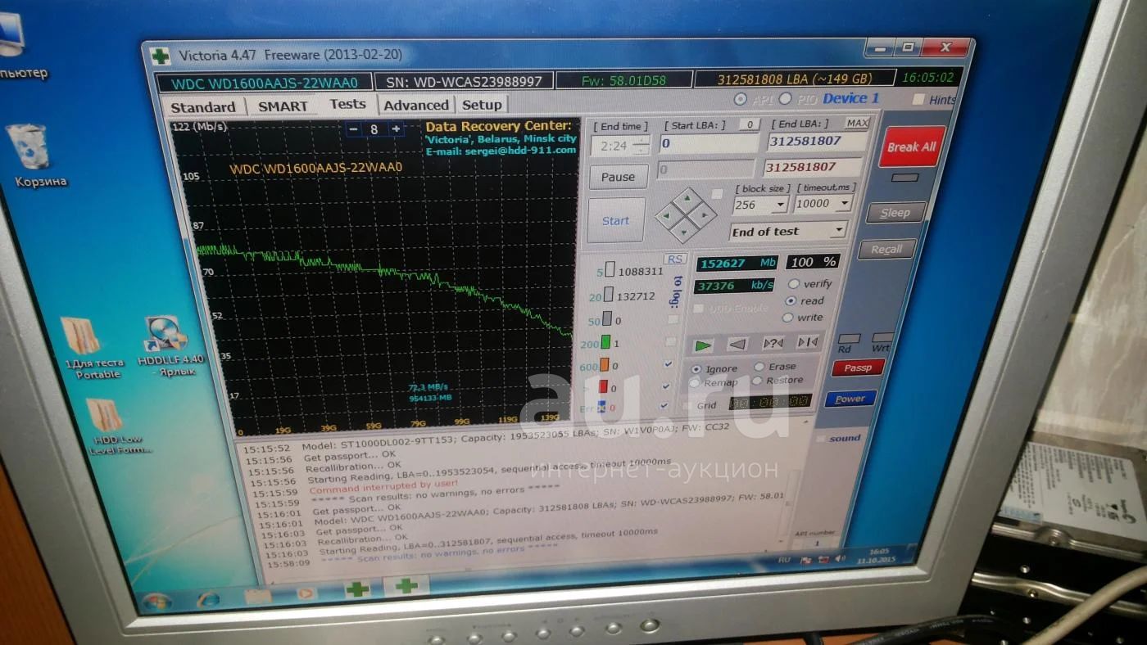Click the green play scan-mode arrow
This screenshot has height=645, width=1147.
pyautogui.click(x=703, y=345)
